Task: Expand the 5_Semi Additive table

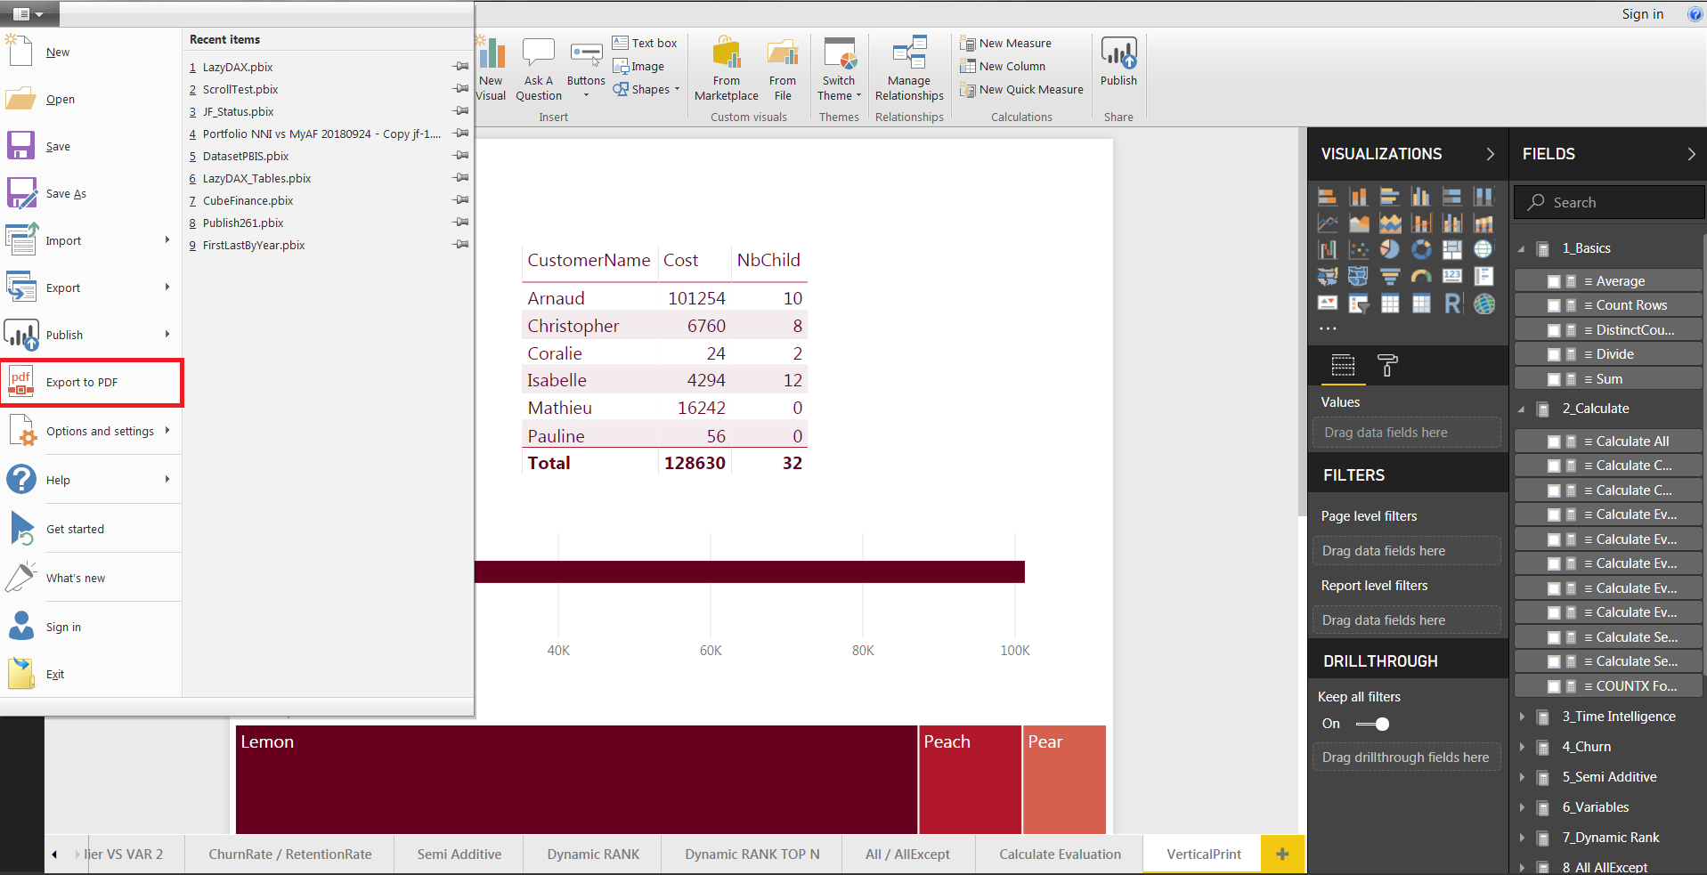Action: (x=1522, y=777)
